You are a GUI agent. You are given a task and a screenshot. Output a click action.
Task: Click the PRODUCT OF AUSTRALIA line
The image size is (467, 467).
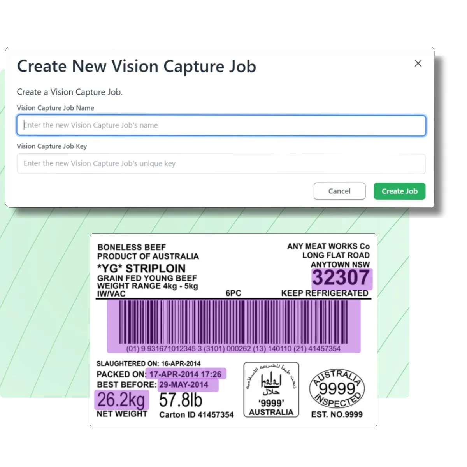pos(148,256)
